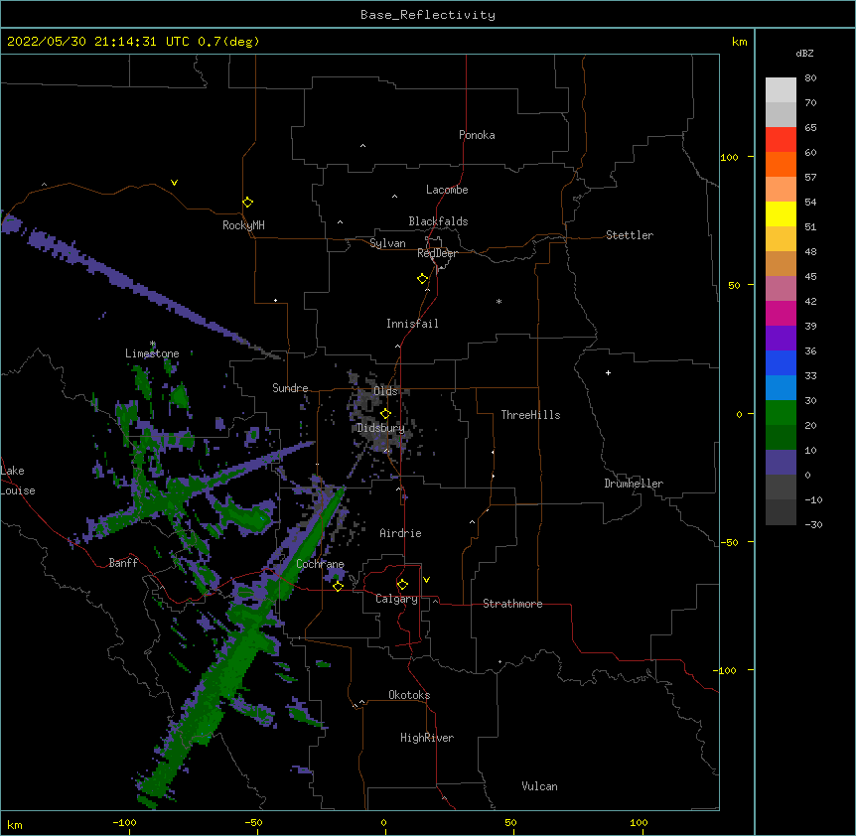Click the Airdrie city label
The image size is (856, 836).
coord(400,533)
